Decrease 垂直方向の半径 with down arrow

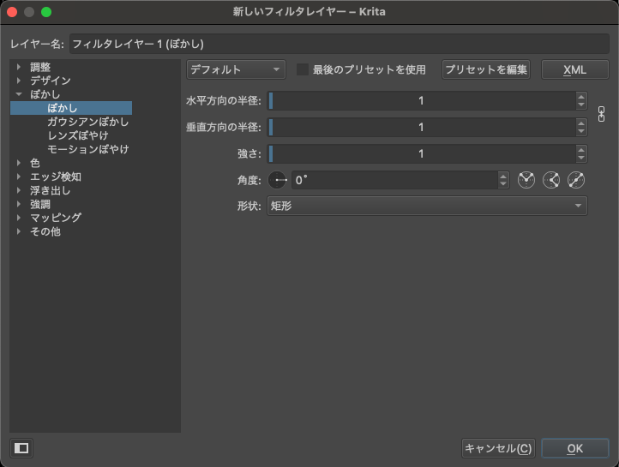581,131
